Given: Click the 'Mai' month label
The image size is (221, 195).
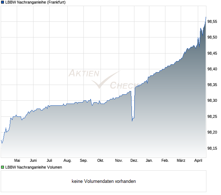Looking at the screenshot, I should click(17, 161).
